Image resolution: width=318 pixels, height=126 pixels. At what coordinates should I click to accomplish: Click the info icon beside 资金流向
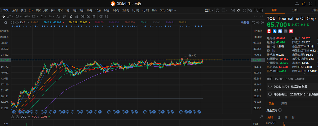pos(280,110)
